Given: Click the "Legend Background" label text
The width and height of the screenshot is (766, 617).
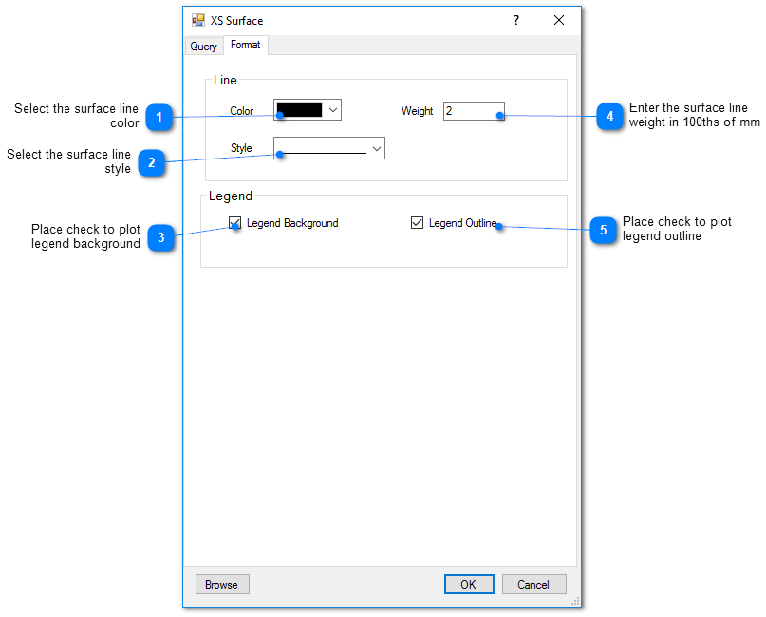Looking at the screenshot, I should tap(292, 223).
